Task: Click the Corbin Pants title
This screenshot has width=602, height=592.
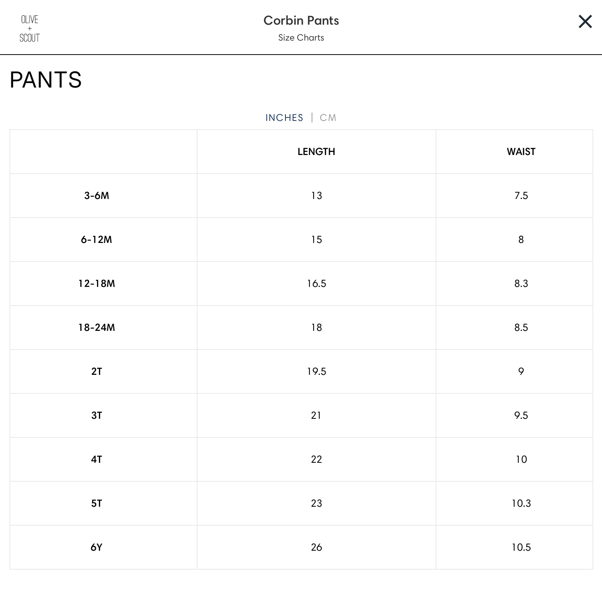Action: (301, 20)
